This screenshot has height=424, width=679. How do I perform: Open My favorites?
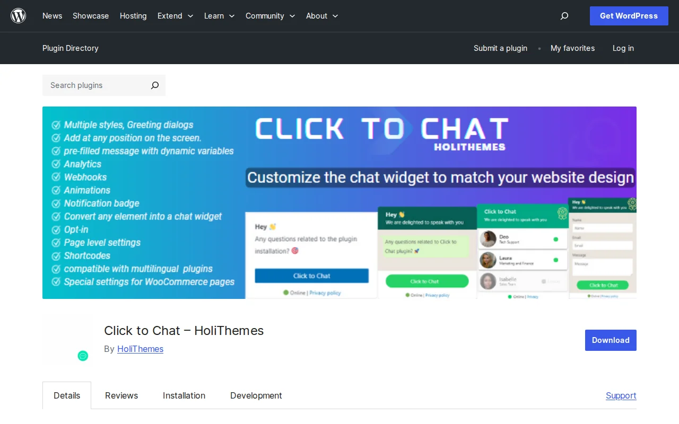click(572, 48)
